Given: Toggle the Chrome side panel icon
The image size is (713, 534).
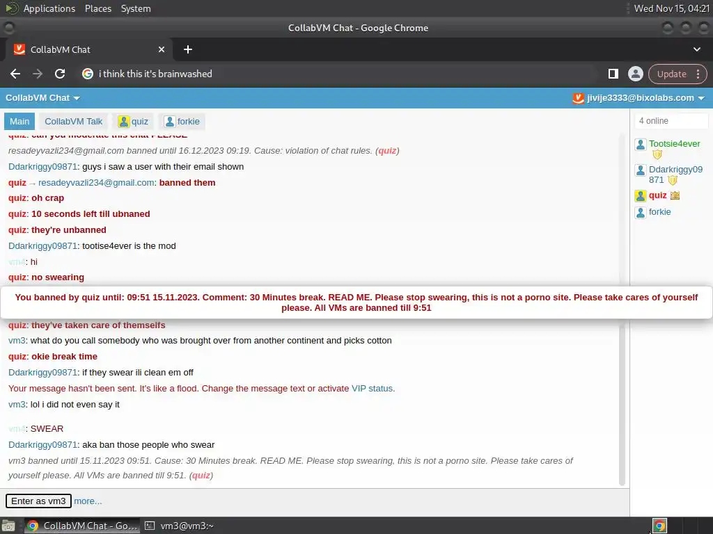Looking at the screenshot, I should pyautogui.click(x=613, y=74).
